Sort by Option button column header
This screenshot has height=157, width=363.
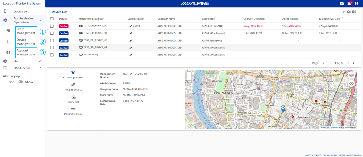(289, 19)
